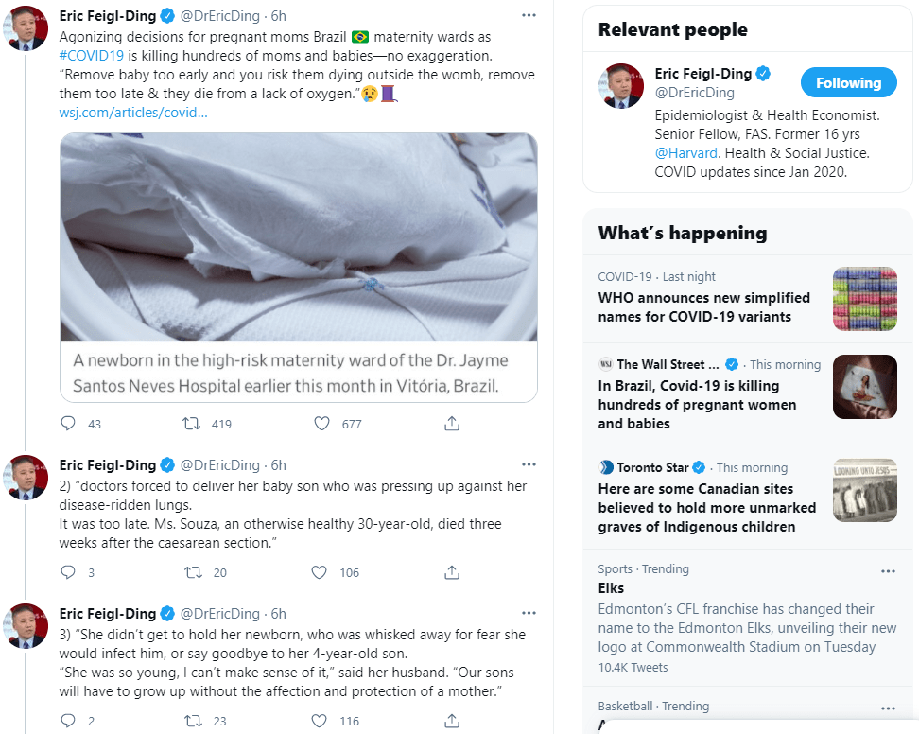The height and width of the screenshot is (734, 919).
Task: Like the second tweet about Ms. Souza
Action: point(320,572)
